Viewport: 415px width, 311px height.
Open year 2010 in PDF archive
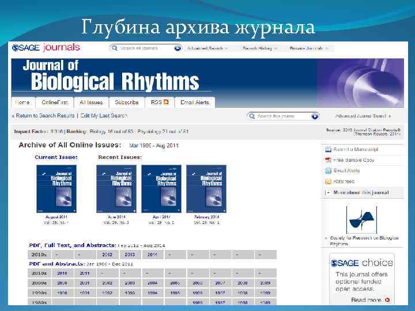[62, 273]
